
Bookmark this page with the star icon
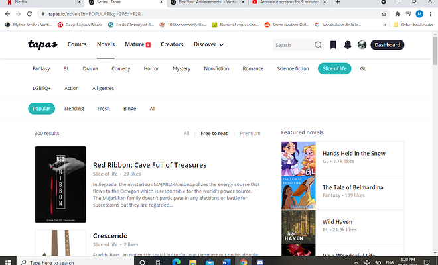[x=384, y=13]
